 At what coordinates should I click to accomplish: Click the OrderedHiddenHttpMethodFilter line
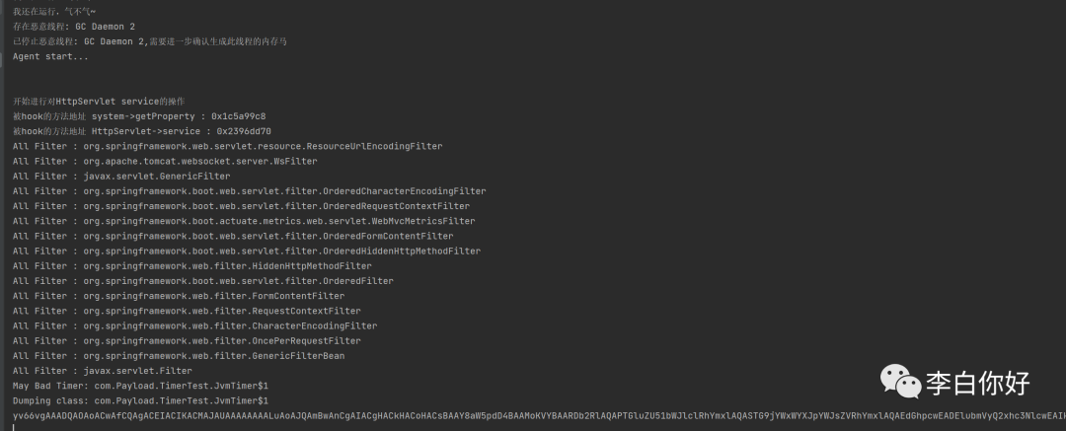246,251
